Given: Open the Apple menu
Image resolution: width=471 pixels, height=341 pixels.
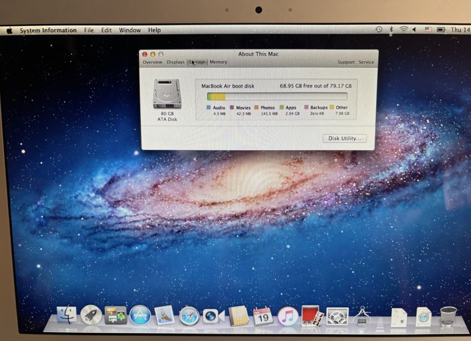Looking at the screenshot, I should coord(10,31).
